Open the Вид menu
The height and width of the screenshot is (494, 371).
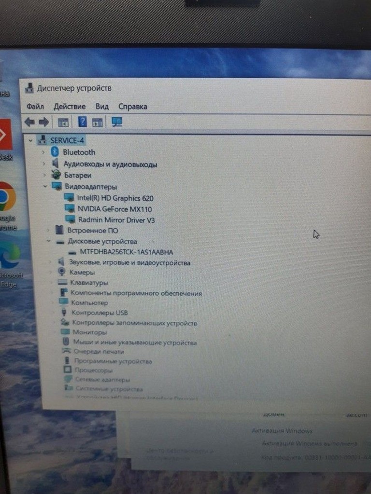pyautogui.click(x=102, y=107)
